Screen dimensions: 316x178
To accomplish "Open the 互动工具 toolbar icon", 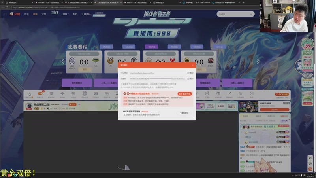I will [107, 95].
